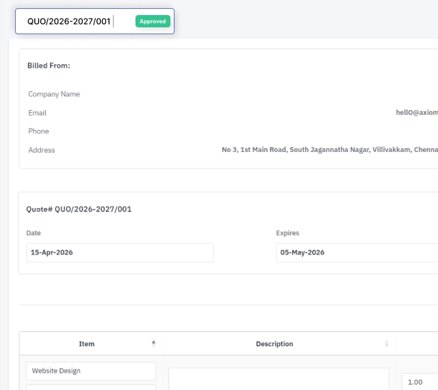The width and height of the screenshot is (438, 390).
Task: Open the Date field 15-Apr-2026
Action: [120, 252]
